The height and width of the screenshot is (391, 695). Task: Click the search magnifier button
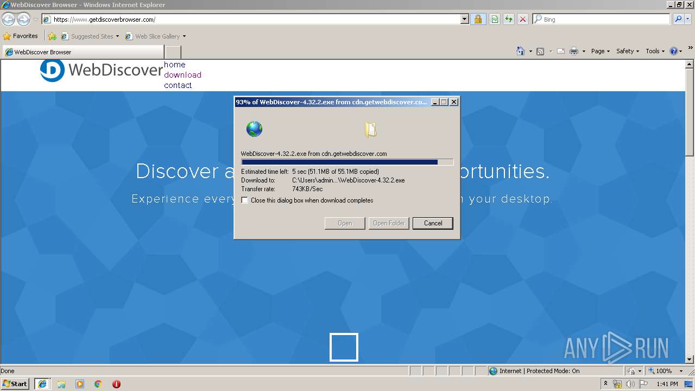678,20
